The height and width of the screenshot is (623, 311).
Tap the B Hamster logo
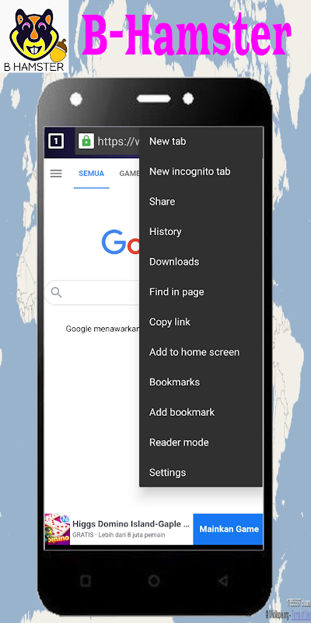tap(34, 37)
